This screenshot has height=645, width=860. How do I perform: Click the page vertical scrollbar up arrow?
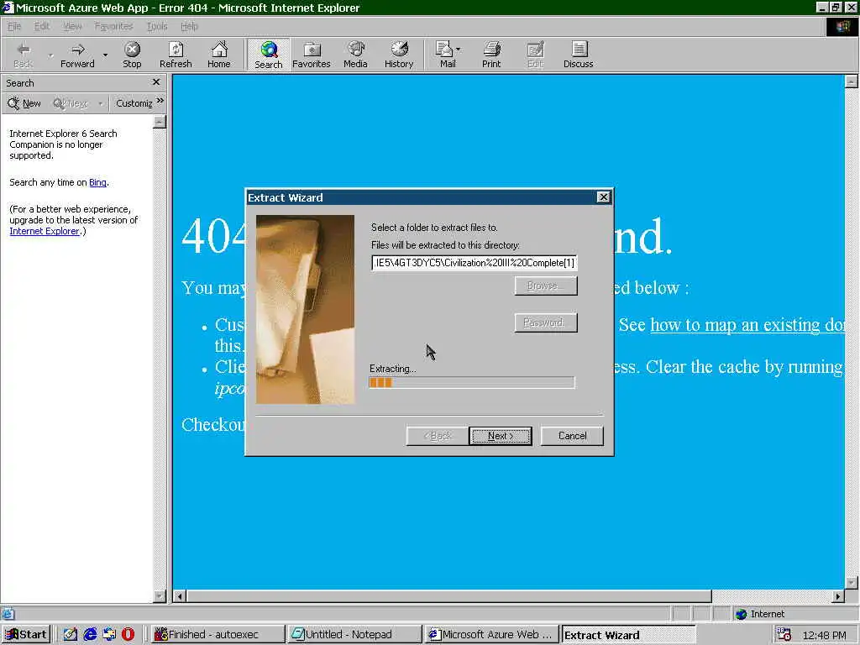[x=852, y=81]
